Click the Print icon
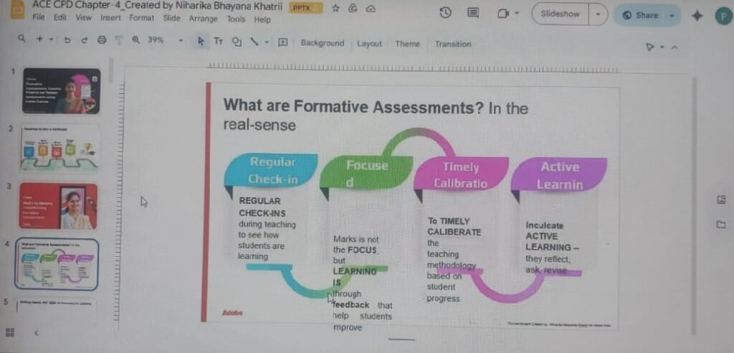Image resolution: width=734 pixels, height=353 pixels. [101, 41]
